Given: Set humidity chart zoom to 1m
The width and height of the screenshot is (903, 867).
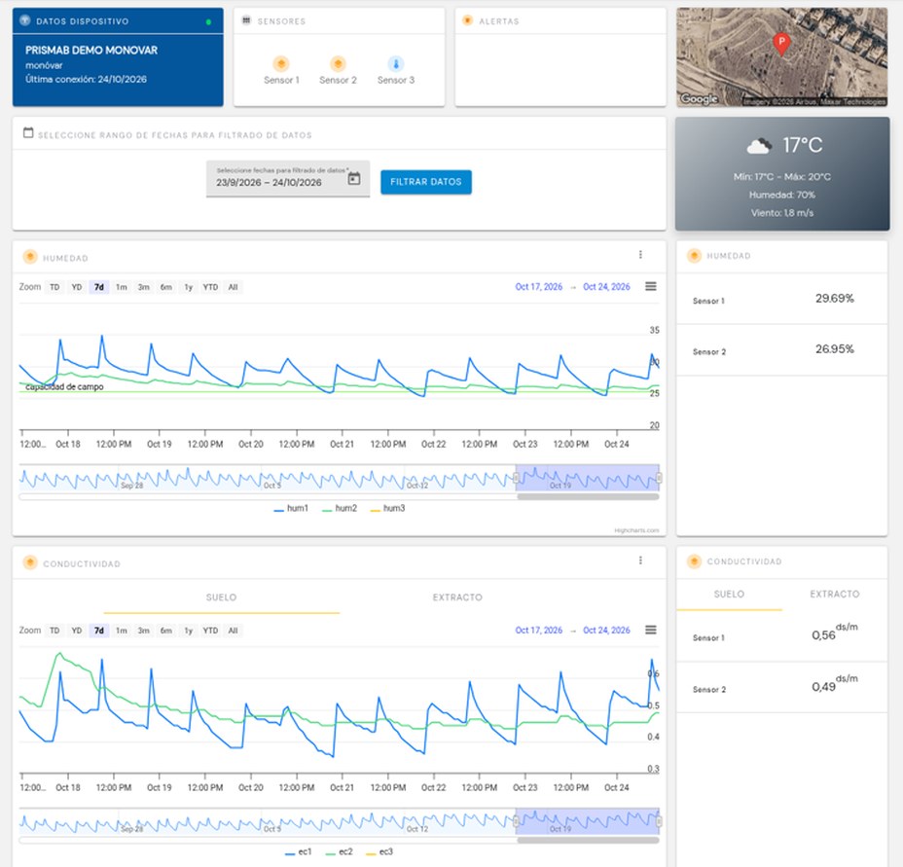Looking at the screenshot, I should tap(122, 287).
